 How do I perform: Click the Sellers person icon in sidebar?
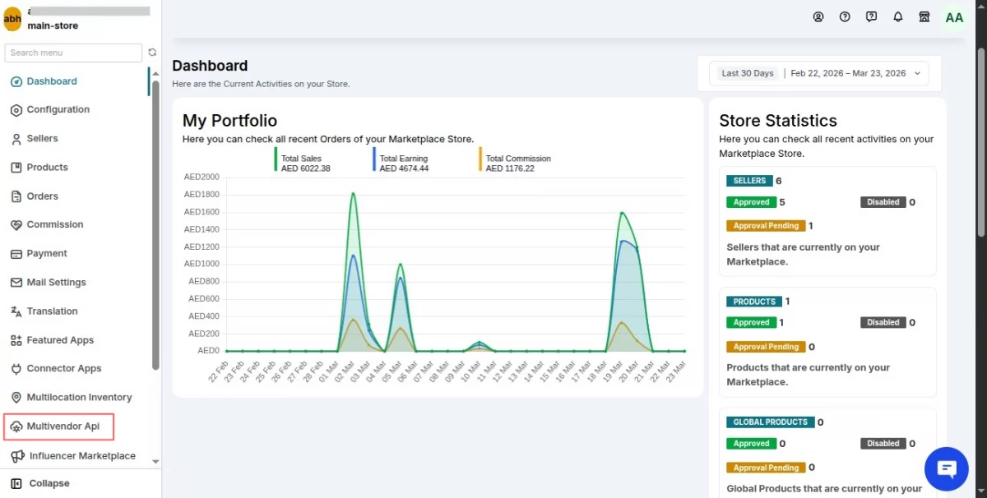click(16, 139)
